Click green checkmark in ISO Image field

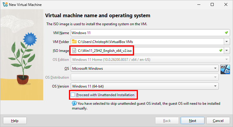pyautogui.click(x=221, y=50)
